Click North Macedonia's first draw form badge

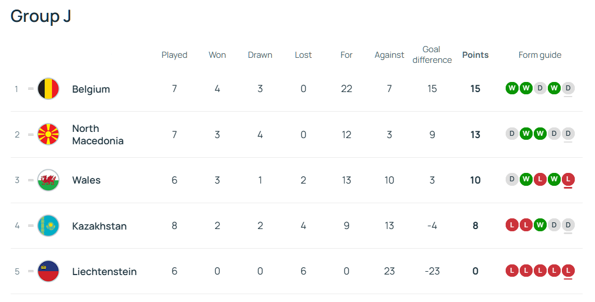pos(511,134)
